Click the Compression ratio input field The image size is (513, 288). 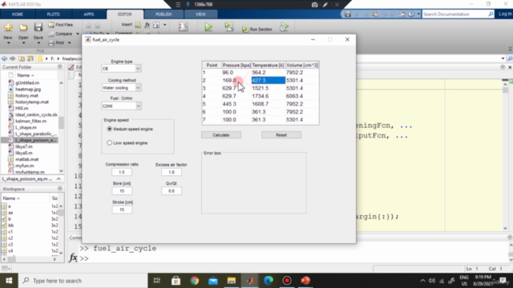[x=122, y=172]
